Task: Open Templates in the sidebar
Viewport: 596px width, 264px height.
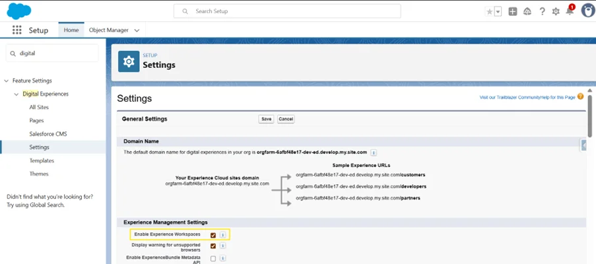Action: click(42, 160)
